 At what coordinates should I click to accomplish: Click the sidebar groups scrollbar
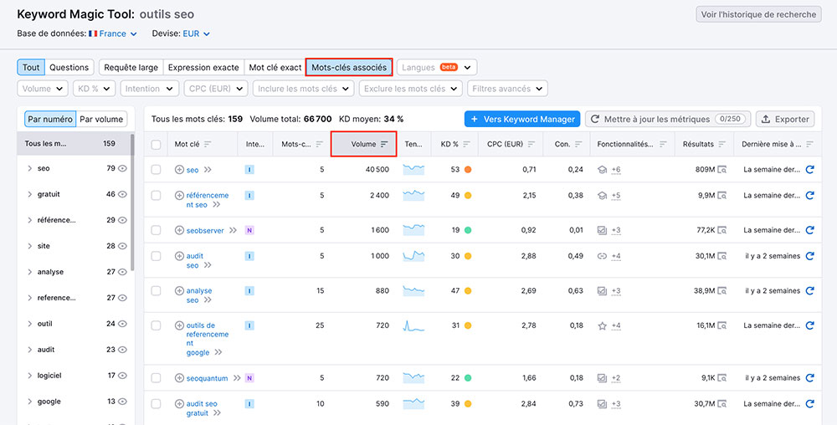[x=132, y=202]
